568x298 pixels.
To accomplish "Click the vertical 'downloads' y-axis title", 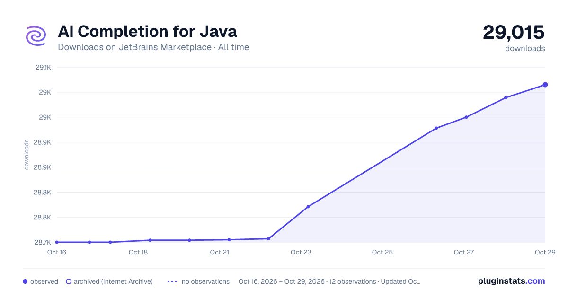I will tap(27, 155).
